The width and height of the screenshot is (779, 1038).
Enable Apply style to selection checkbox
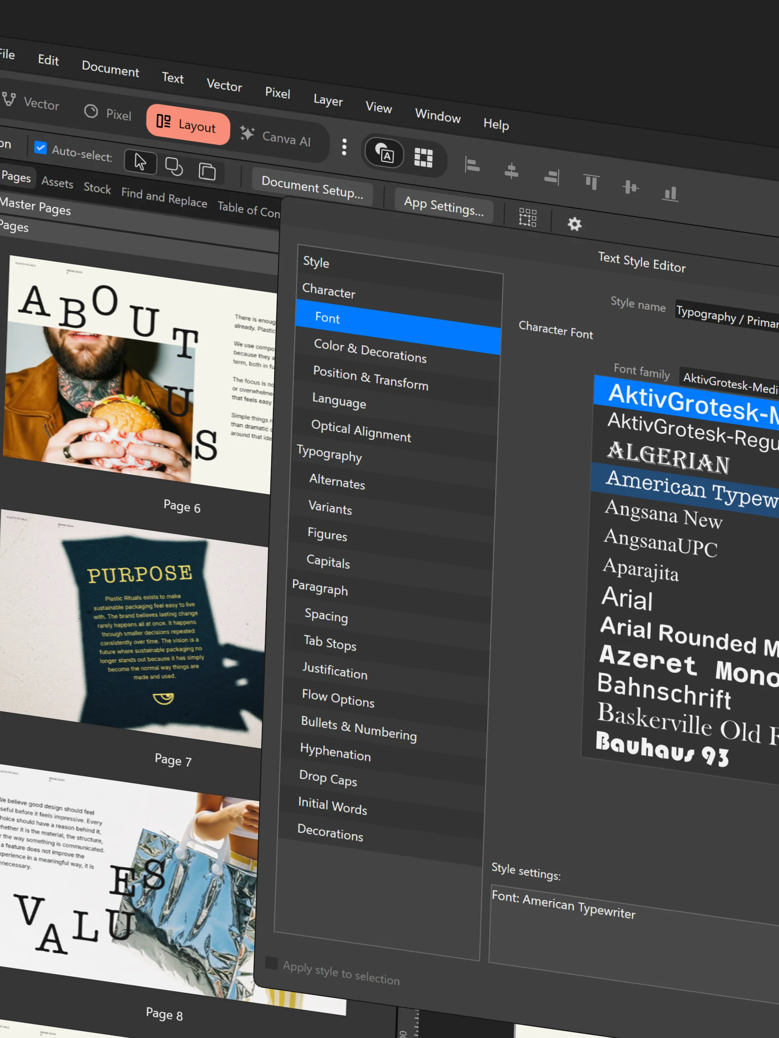[x=271, y=962]
